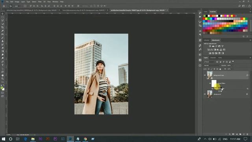Open the Adjustments panel options menu
Image resolution: width=252 pixels, height=142 pixels.
tap(250, 40)
